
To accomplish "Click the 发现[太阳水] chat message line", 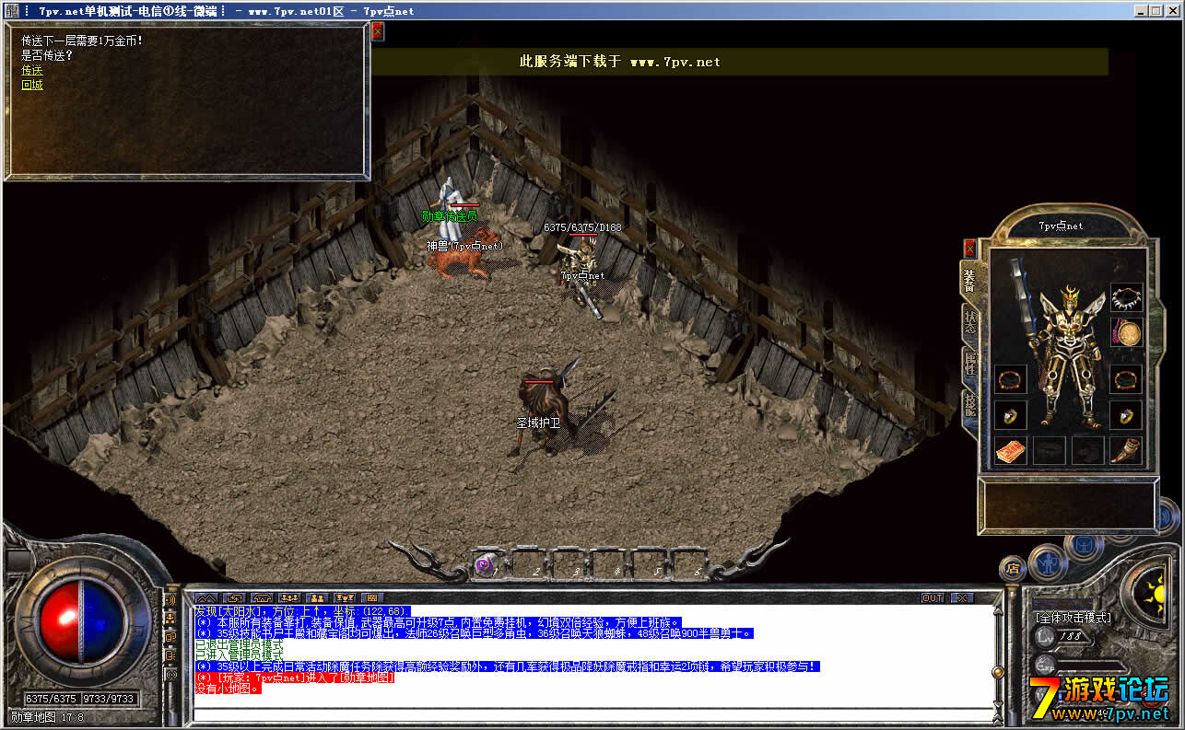I will 300,611.
